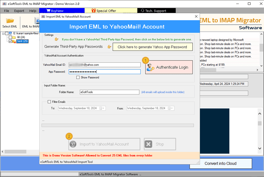Check the All (24) folder checkbox

tap(10, 37)
